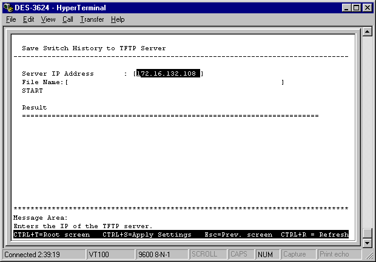
Task: Close the HyperTerminal window
Action: pos(367,7)
